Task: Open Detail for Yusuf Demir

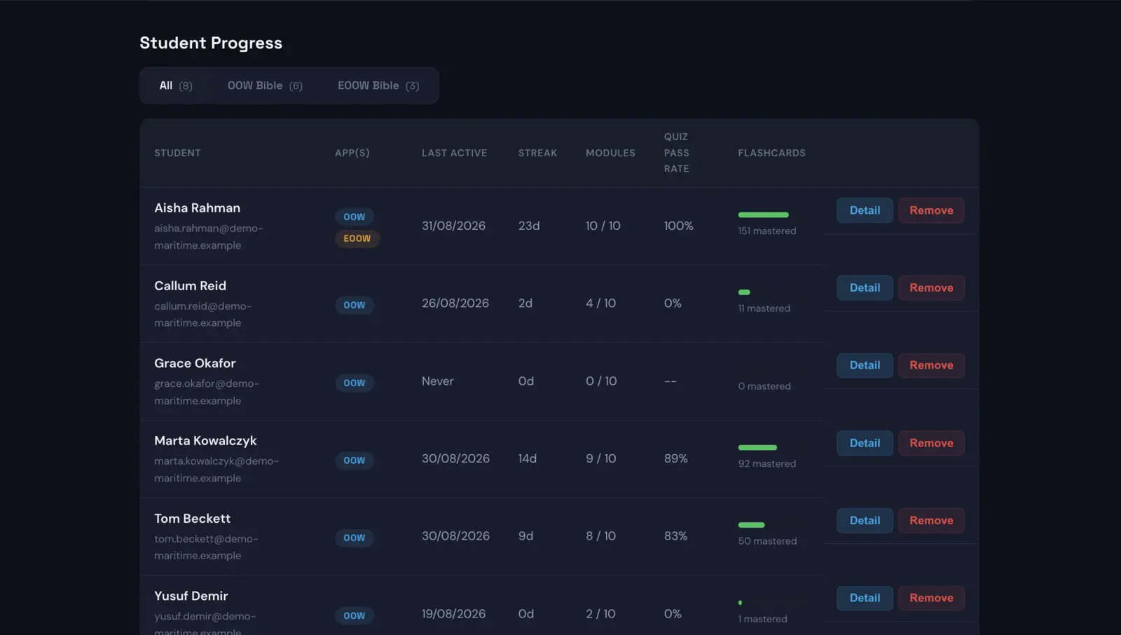Action: [865, 598]
